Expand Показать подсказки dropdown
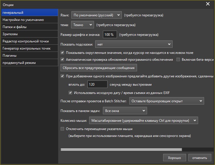Screen dimensions: 215x165 [x=134, y=44]
